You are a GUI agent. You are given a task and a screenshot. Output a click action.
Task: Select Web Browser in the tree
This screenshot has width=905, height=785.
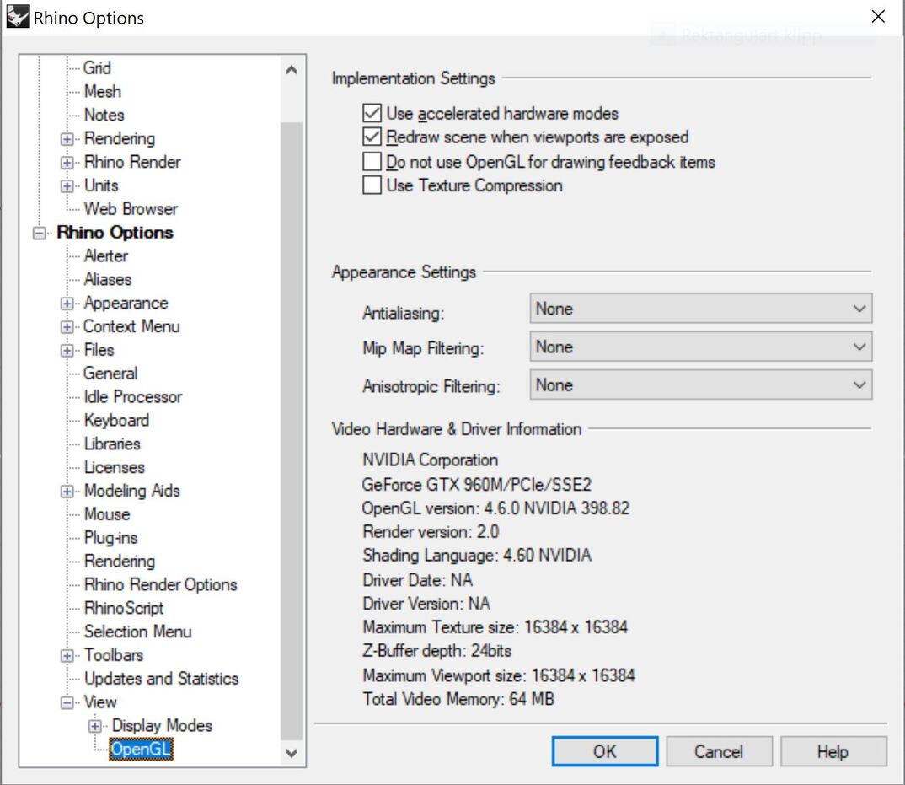[131, 208]
